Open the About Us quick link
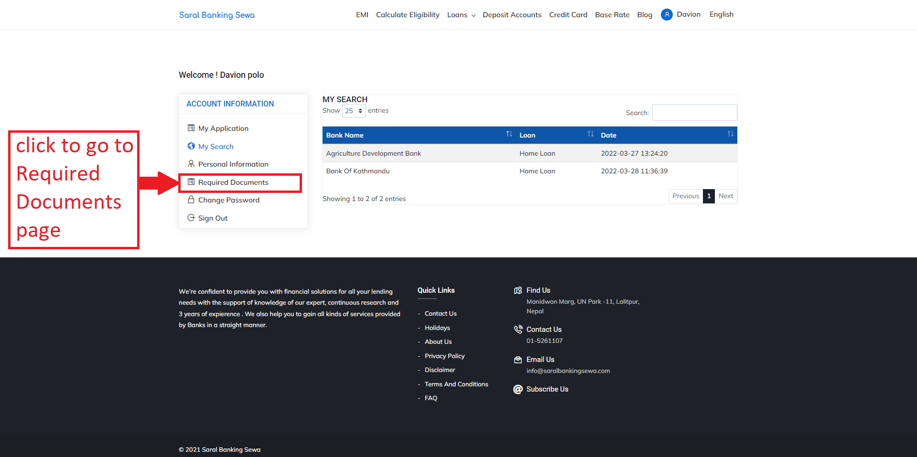The width and height of the screenshot is (917, 457). click(438, 342)
